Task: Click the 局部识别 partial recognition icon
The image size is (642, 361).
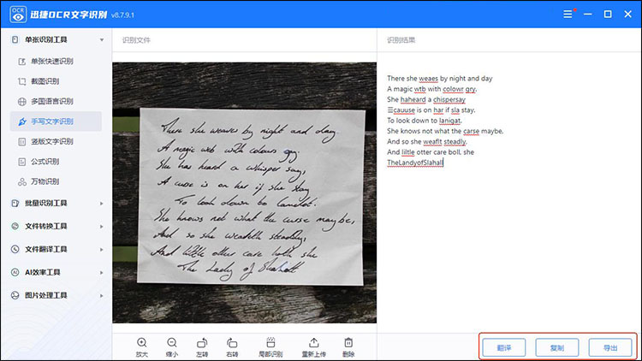Action: click(270, 342)
